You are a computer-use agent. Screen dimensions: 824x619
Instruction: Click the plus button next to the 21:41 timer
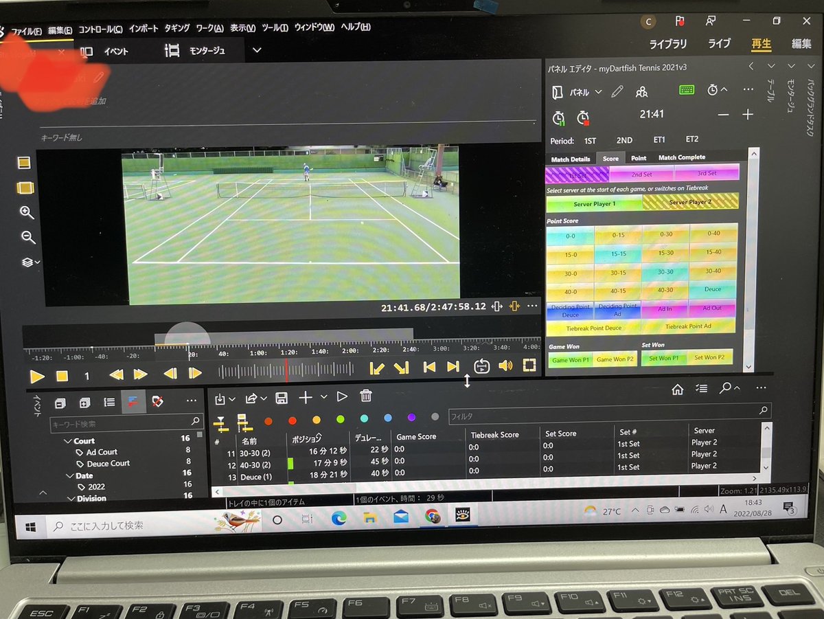[747, 115]
